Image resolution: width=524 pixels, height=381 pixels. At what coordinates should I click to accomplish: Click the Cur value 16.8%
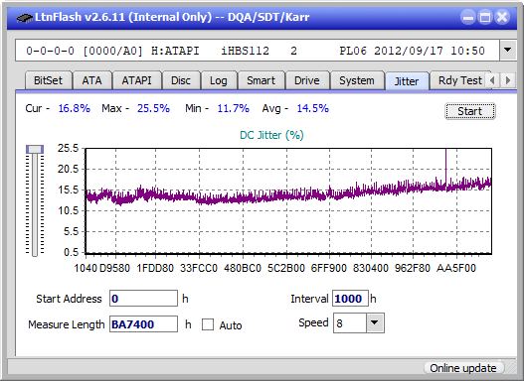tap(75, 108)
